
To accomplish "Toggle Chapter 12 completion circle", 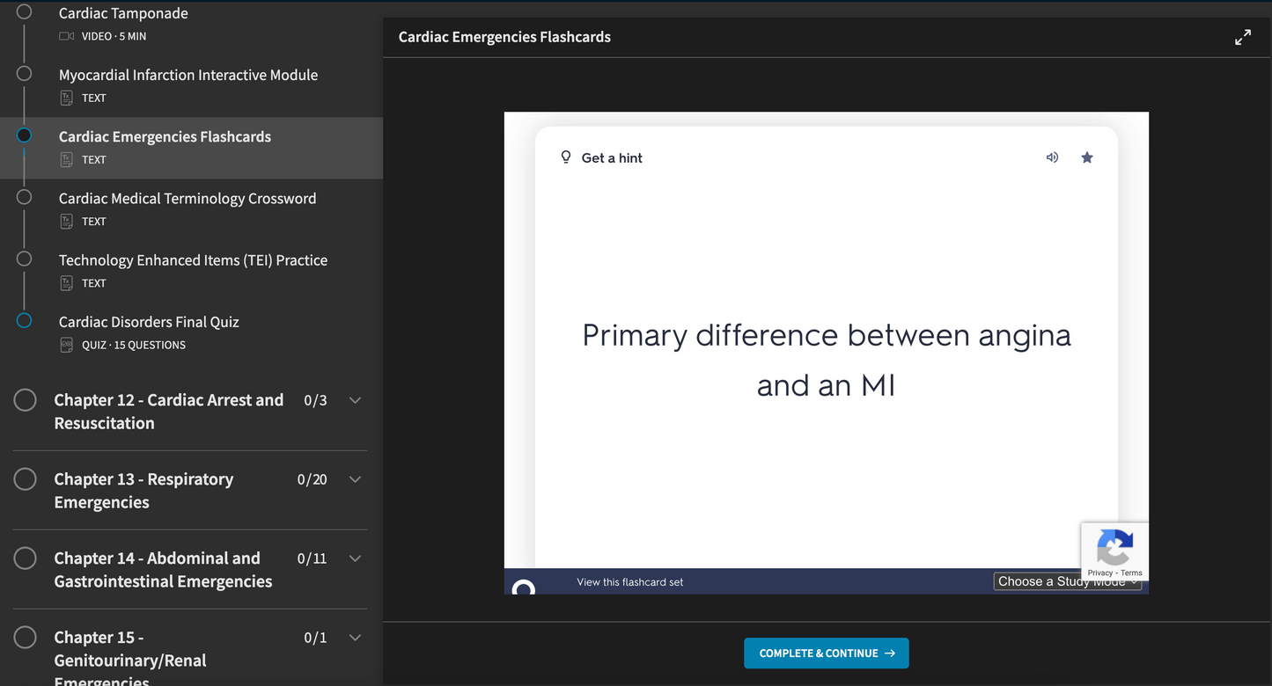I will 25,400.
